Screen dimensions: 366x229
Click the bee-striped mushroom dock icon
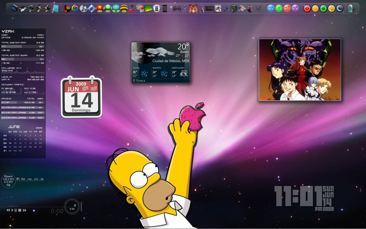tap(124, 9)
